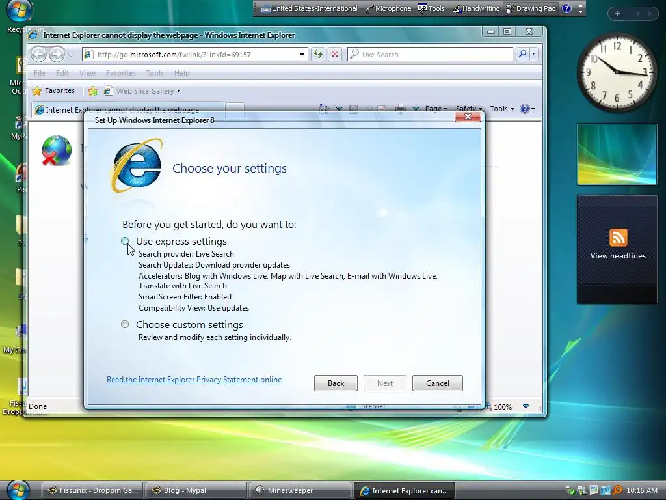666x500 pixels.
Task: Open the Tools dropdown in command bar
Action: (x=501, y=109)
